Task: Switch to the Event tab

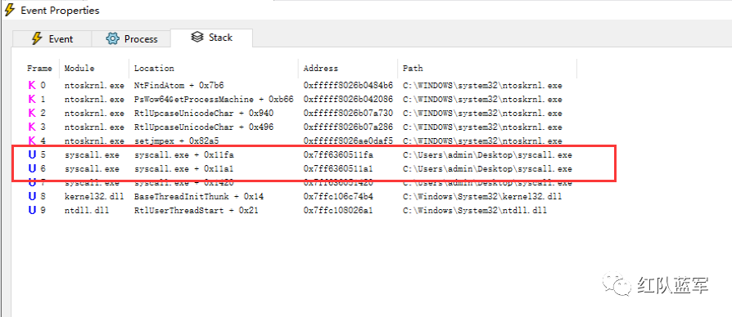Action: point(52,38)
